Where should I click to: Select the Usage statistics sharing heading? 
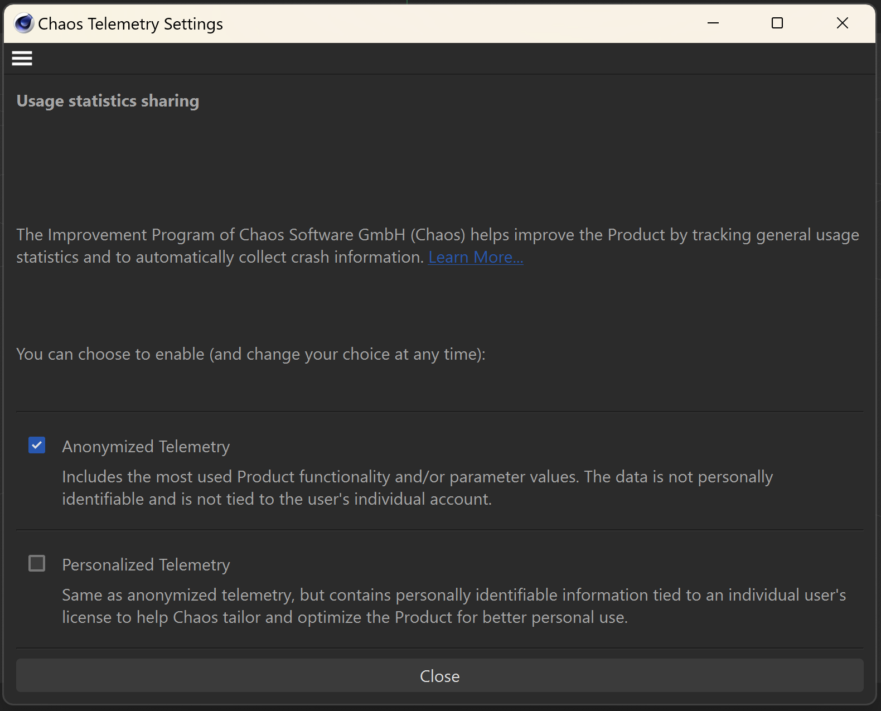[x=108, y=101]
